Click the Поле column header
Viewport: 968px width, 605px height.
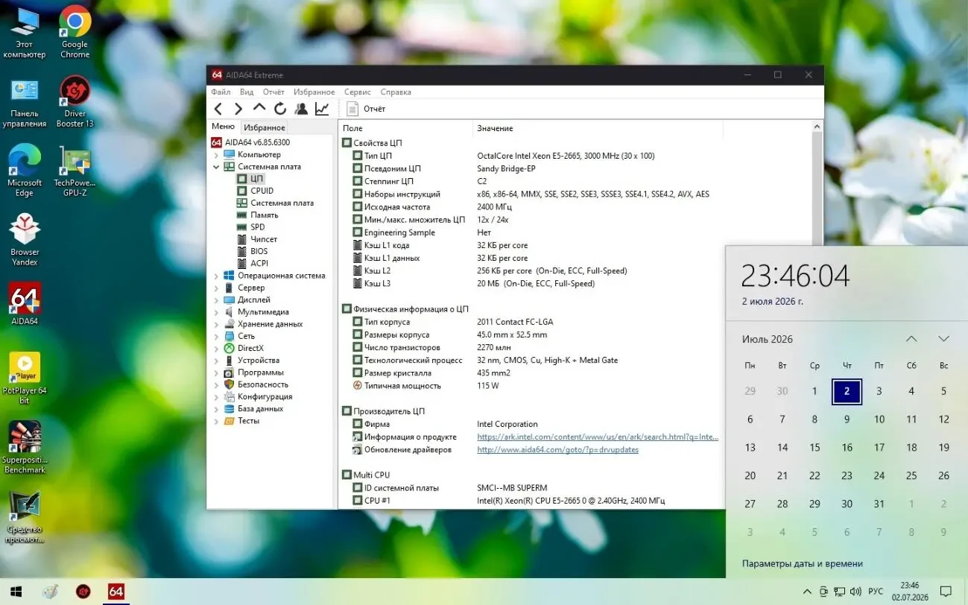(x=405, y=128)
